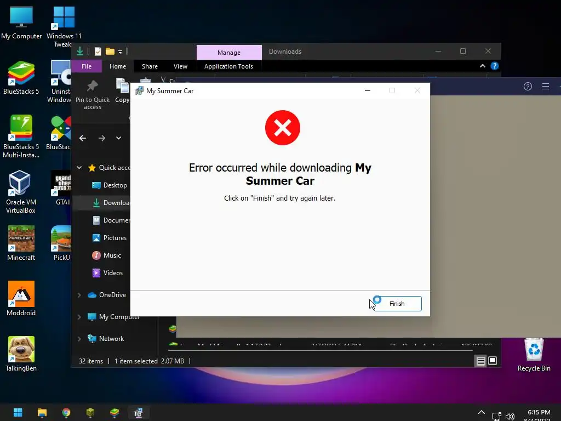The height and width of the screenshot is (421, 561).
Task: Switch to the Home ribbon tab
Action: (x=118, y=66)
